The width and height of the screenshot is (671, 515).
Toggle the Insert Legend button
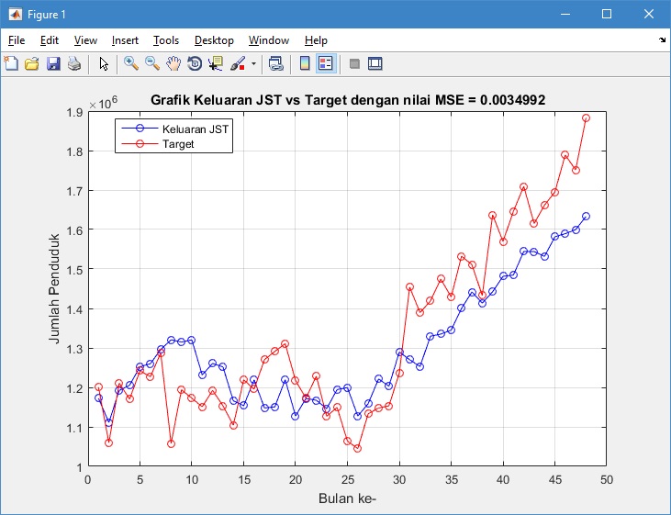tap(326, 63)
